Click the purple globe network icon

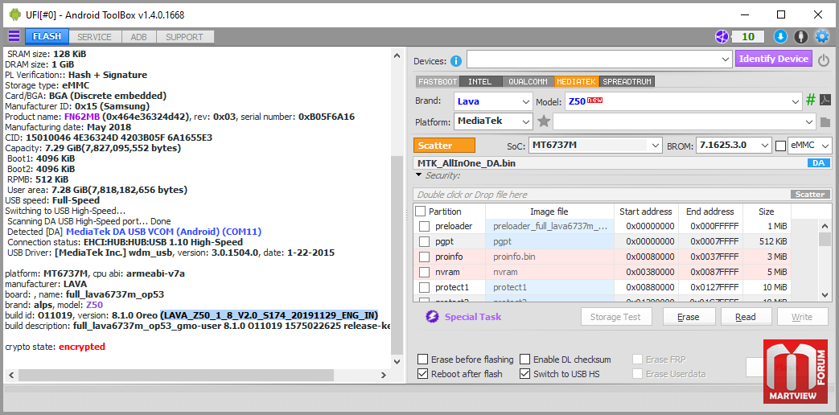[723, 36]
